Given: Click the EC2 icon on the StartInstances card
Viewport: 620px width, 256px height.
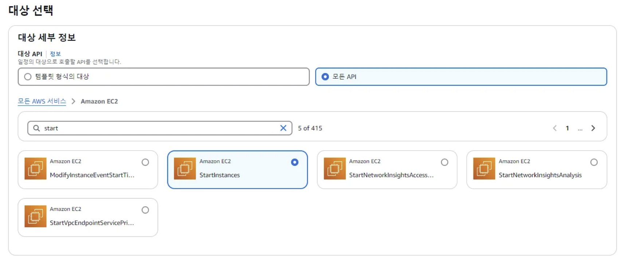Looking at the screenshot, I should tap(185, 168).
